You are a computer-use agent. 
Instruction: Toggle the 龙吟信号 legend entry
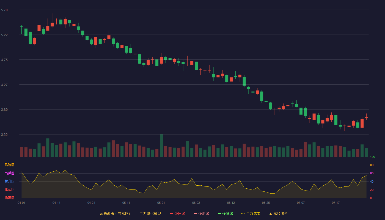coord(278,213)
